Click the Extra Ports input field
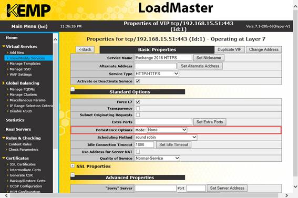This screenshot has width=298, height=198. click(163, 122)
